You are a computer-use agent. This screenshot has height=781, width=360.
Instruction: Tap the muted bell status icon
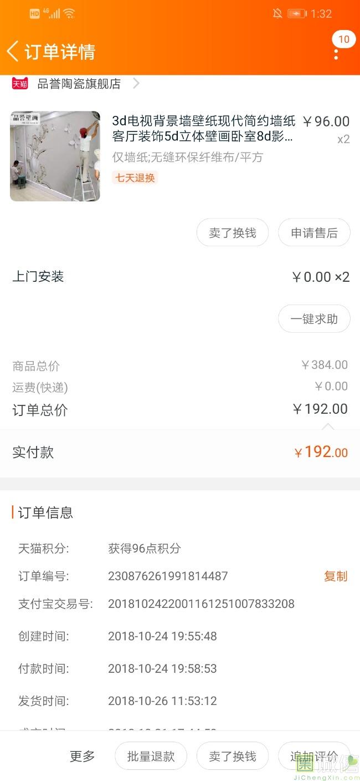click(277, 14)
